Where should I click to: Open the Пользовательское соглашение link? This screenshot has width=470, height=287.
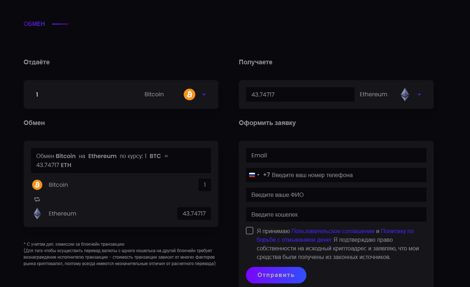(x=333, y=231)
